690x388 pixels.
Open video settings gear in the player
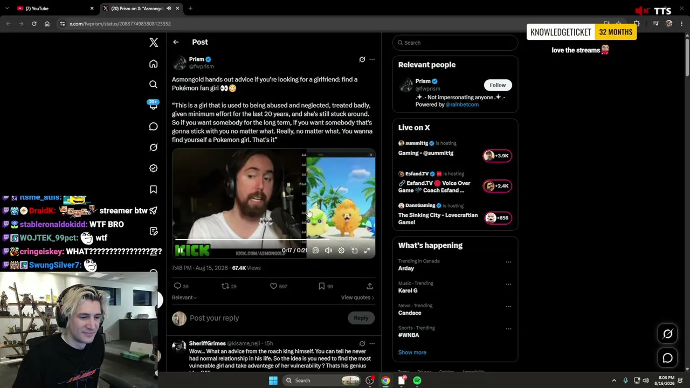pos(341,251)
